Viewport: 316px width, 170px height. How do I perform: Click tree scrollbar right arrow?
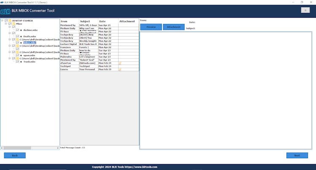(58, 148)
